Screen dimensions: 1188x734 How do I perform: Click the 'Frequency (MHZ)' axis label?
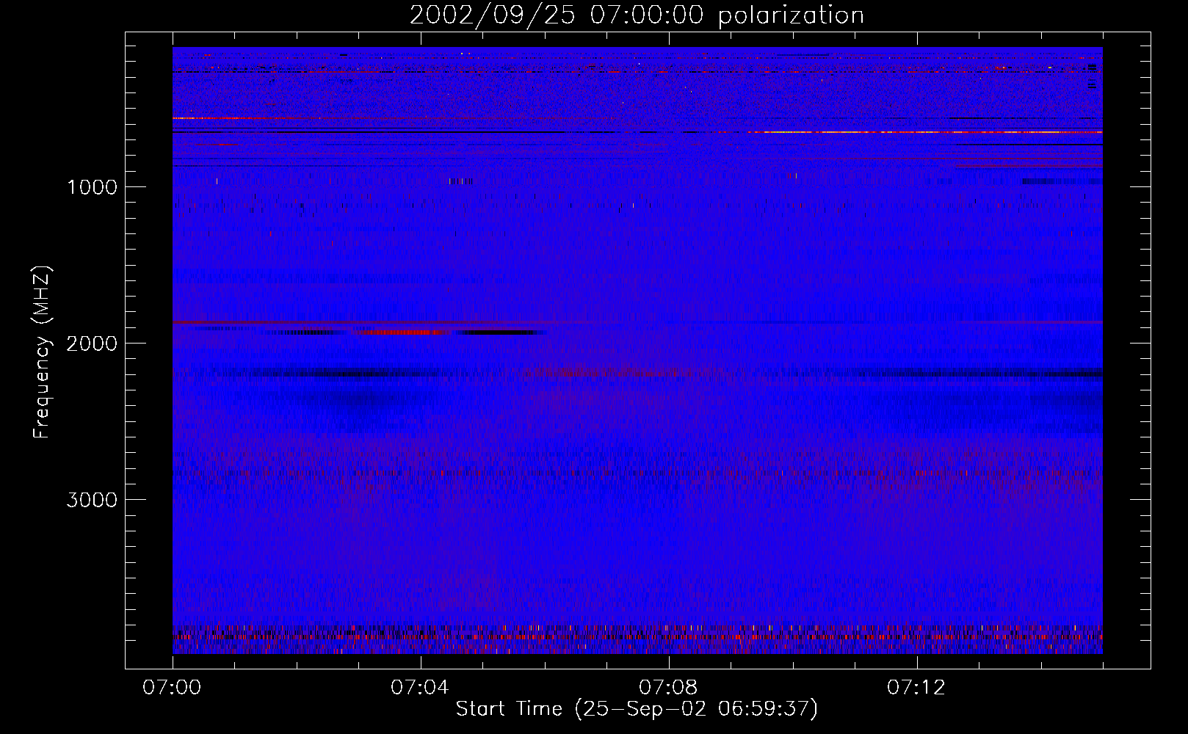42,352
